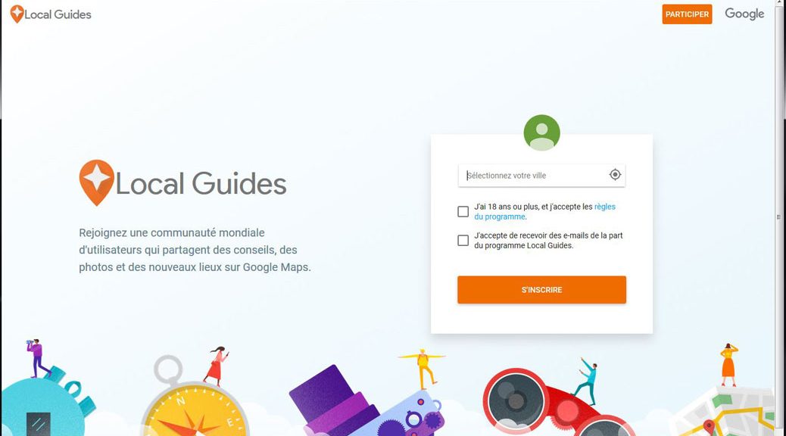Click the large orange Local Guides pin

point(97,182)
